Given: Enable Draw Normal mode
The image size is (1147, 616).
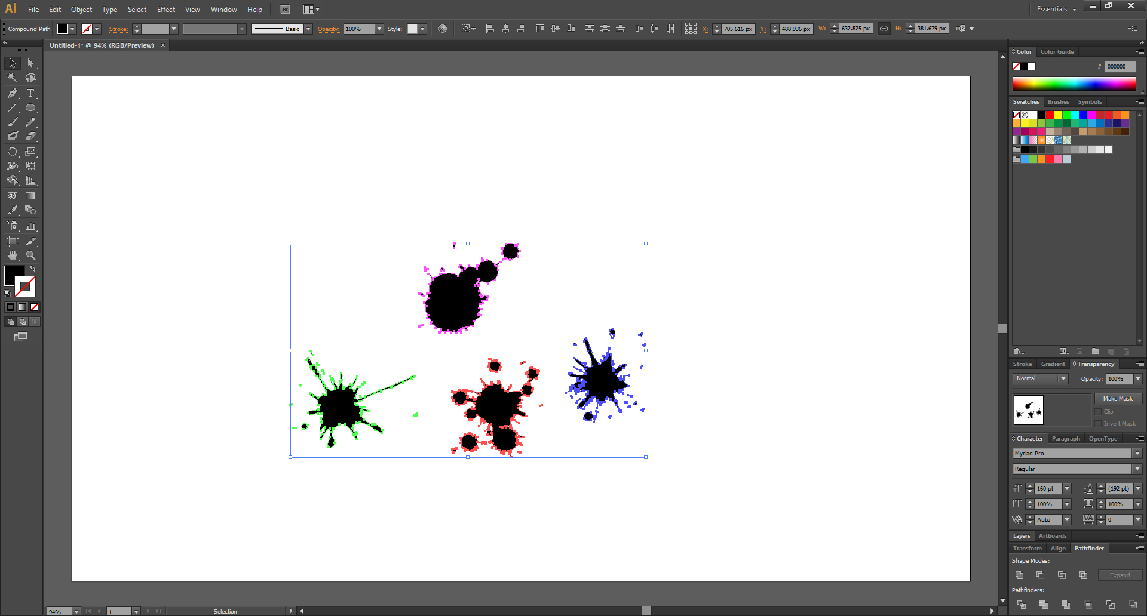Looking at the screenshot, I should point(10,322).
